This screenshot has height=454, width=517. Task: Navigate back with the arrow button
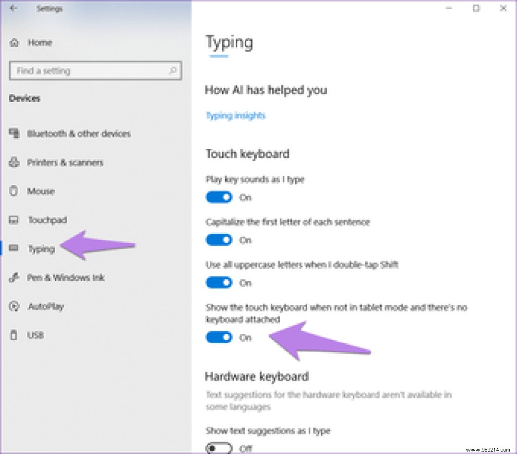click(12, 8)
